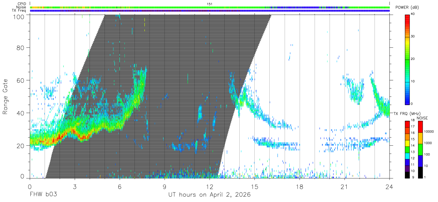
Task: Click the noise scale tick '1000'
Action: 428,143
